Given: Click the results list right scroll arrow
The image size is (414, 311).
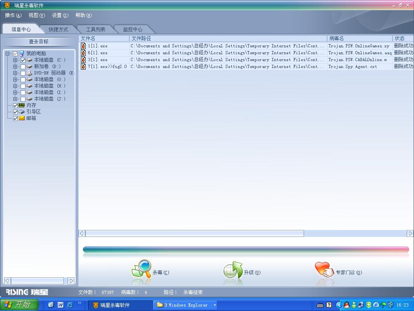Looking at the screenshot, I should pos(410,234).
